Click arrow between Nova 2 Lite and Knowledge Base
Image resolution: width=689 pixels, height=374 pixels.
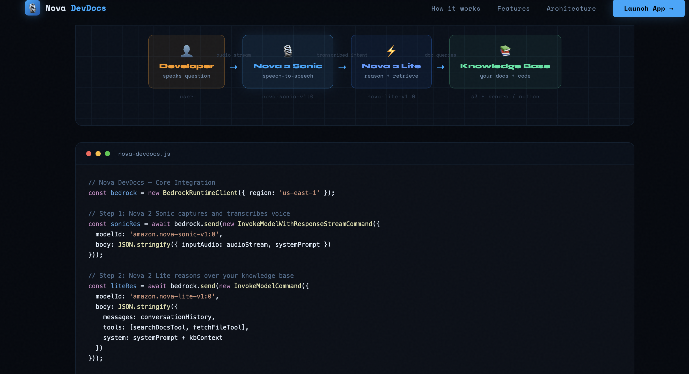point(441,67)
